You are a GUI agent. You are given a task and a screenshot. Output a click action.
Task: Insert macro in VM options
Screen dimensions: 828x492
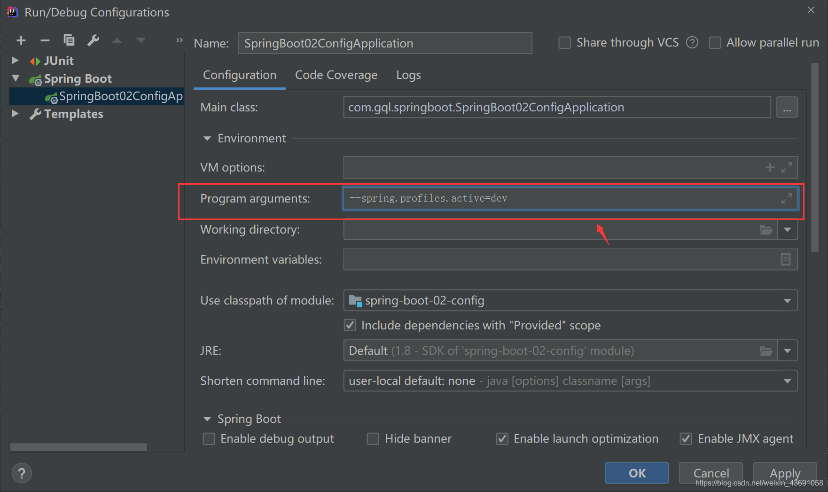tap(770, 167)
